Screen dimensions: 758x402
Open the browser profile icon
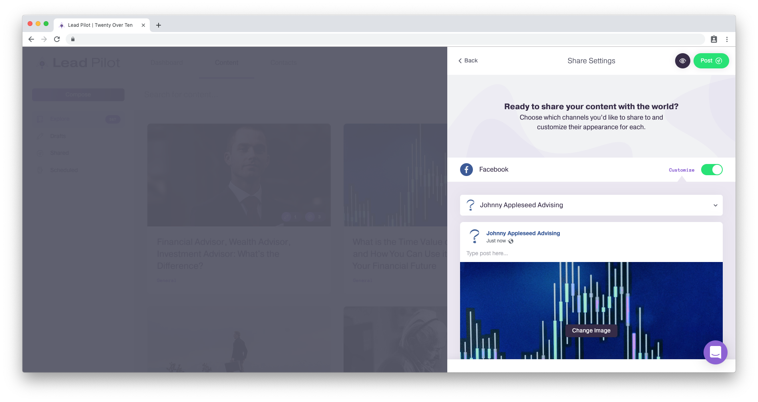coord(714,39)
